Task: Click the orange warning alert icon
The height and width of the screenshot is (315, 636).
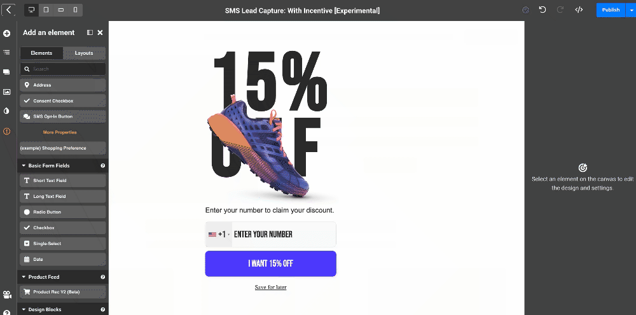Action: click(7, 131)
